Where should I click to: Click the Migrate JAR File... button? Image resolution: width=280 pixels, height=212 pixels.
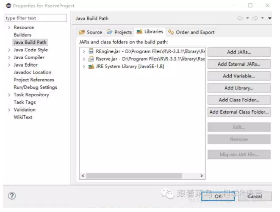[239, 154]
